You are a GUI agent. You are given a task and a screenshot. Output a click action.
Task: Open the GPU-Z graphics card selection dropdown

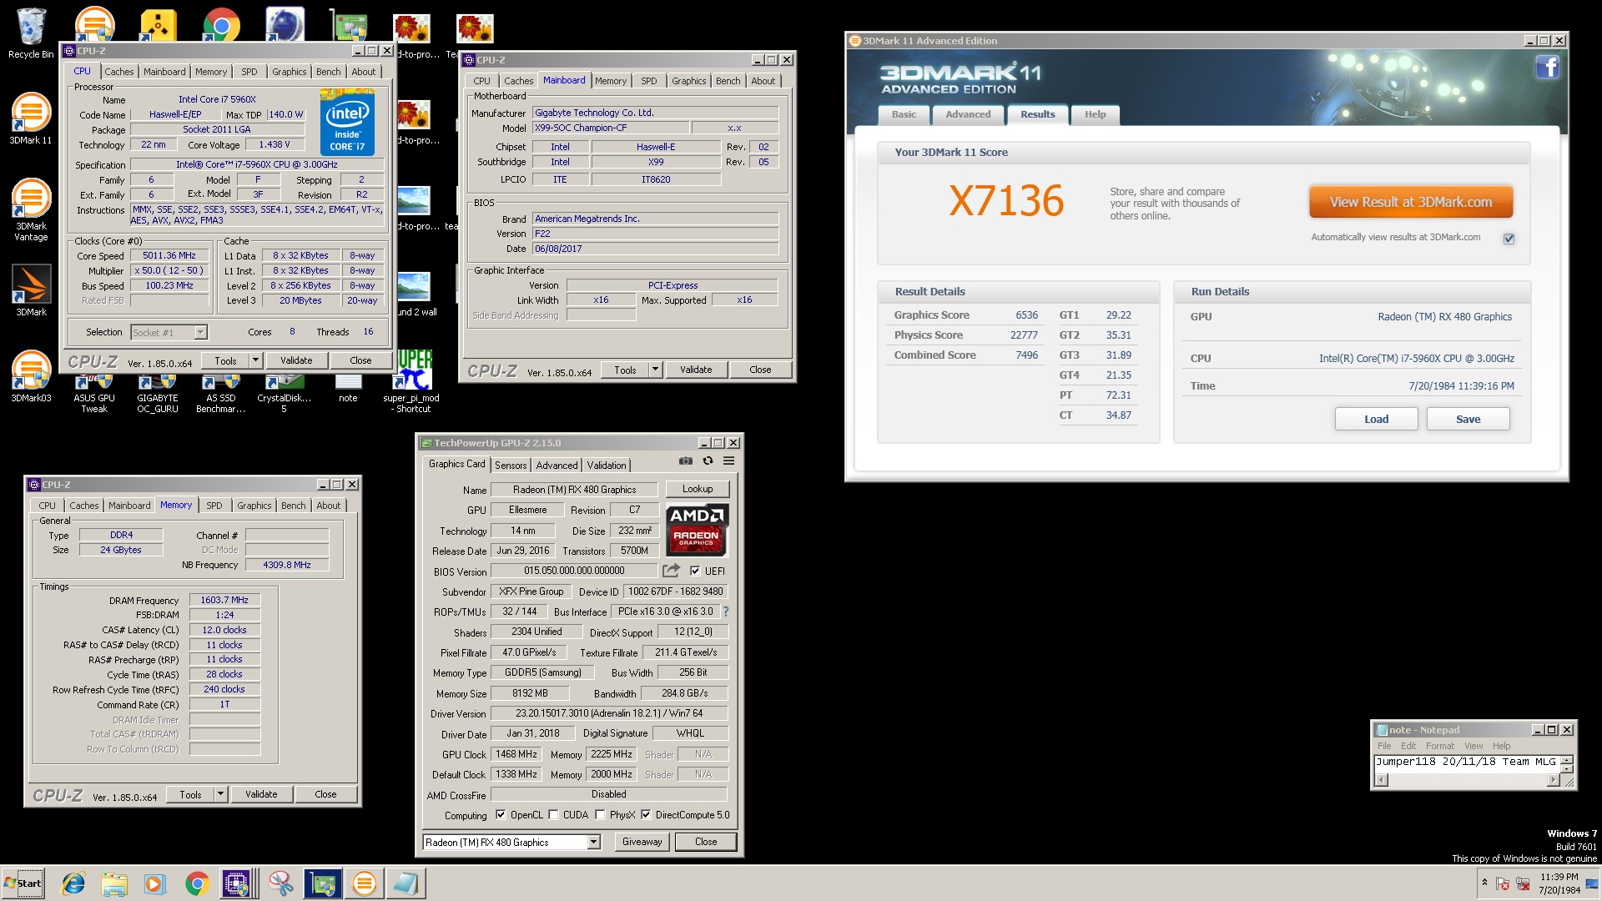pyautogui.click(x=594, y=843)
